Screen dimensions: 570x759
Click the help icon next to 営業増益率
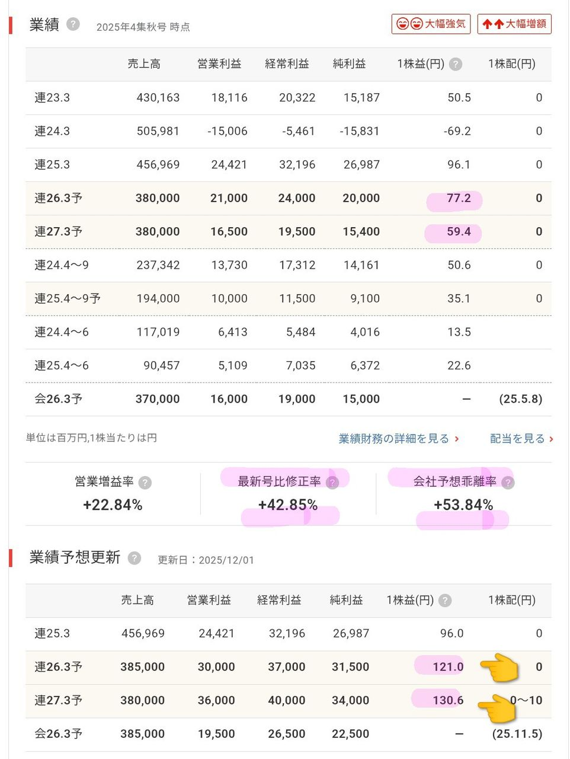tap(145, 482)
